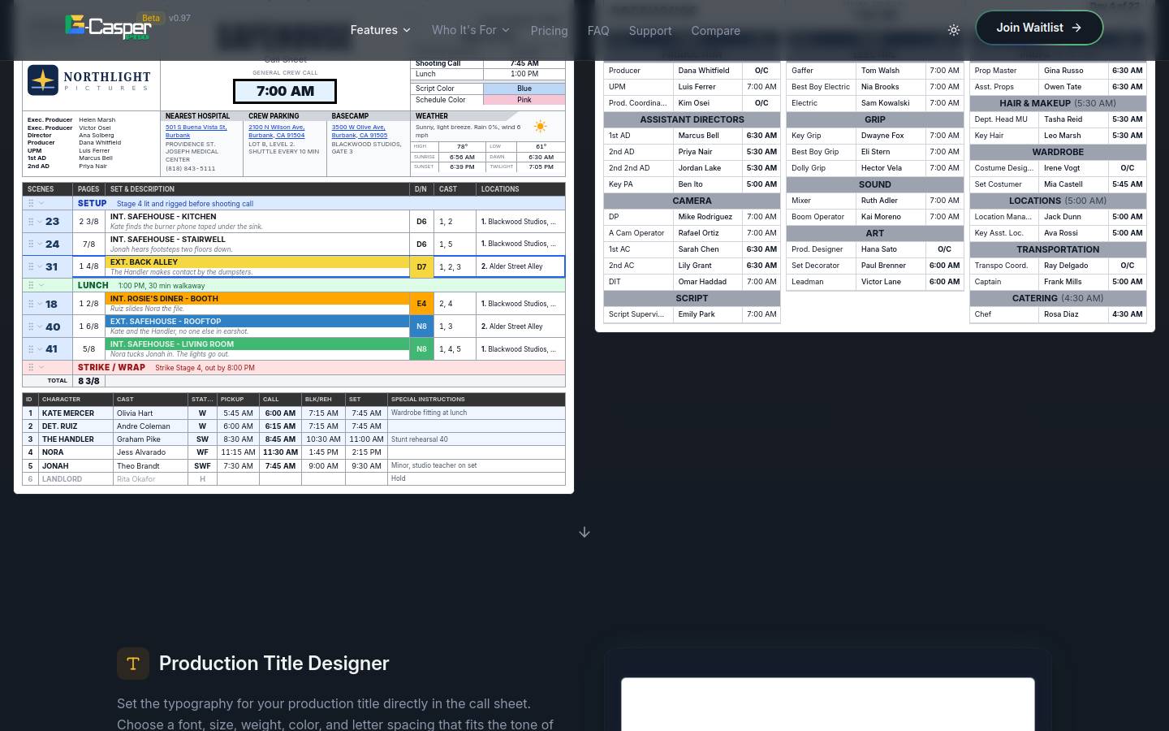Open the 3500 W Olive Ave basecamp link
The height and width of the screenshot is (731, 1169).
pyautogui.click(x=360, y=131)
